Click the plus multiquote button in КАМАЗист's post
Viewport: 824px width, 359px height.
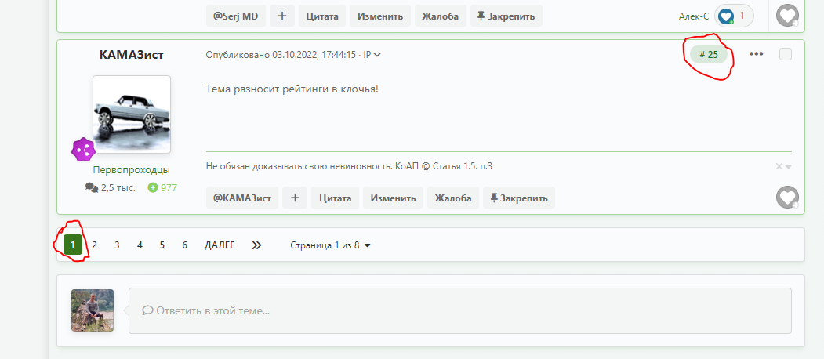pyautogui.click(x=295, y=198)
